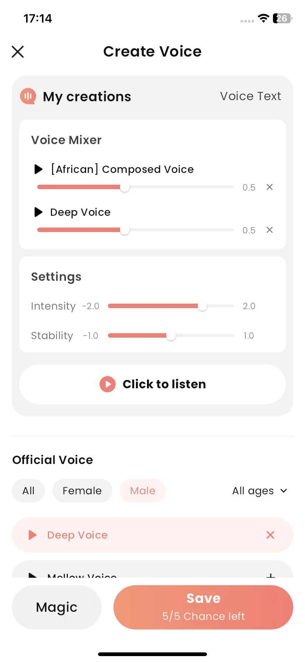Toggle the Male voice filter

[143, 491]
